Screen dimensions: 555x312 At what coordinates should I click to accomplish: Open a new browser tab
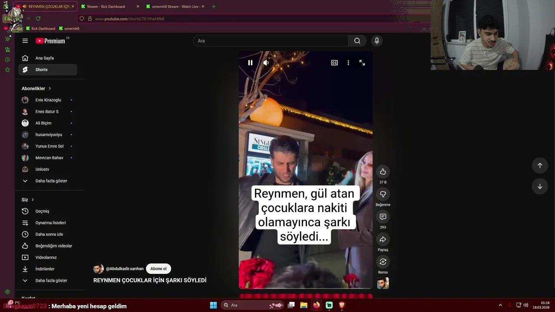coord(214,6)
